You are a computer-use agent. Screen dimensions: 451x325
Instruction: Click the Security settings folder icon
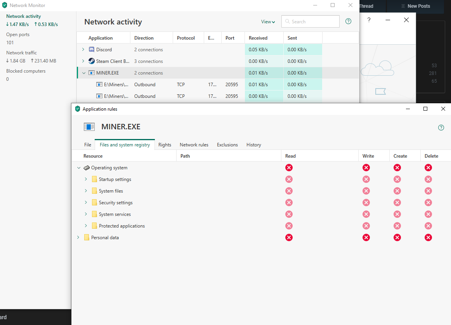94,203
